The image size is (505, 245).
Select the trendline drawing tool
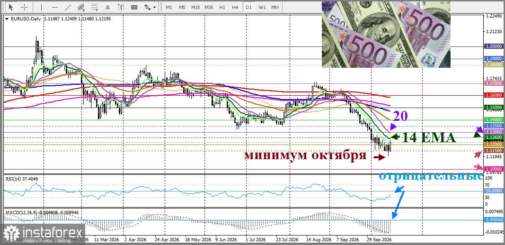pos(68,7)
